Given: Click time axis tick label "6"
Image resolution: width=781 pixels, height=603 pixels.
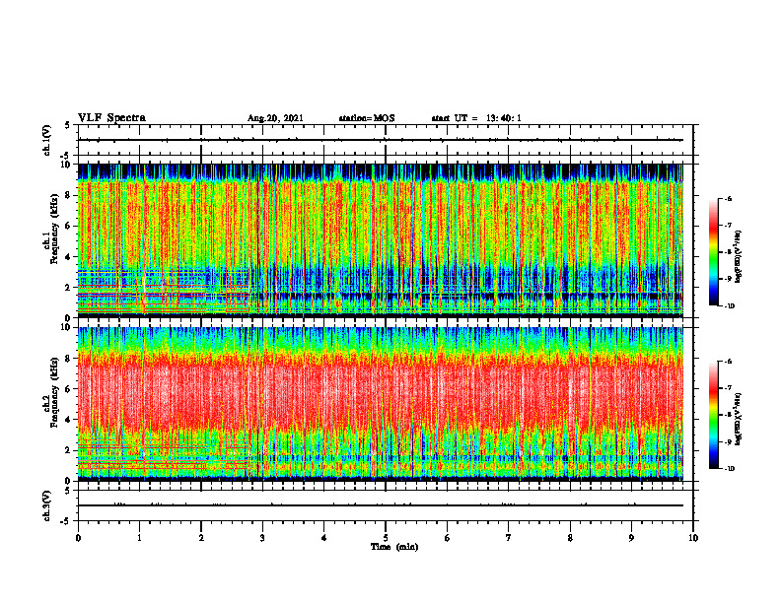Looking at the screenshot, I should (448, 538).
